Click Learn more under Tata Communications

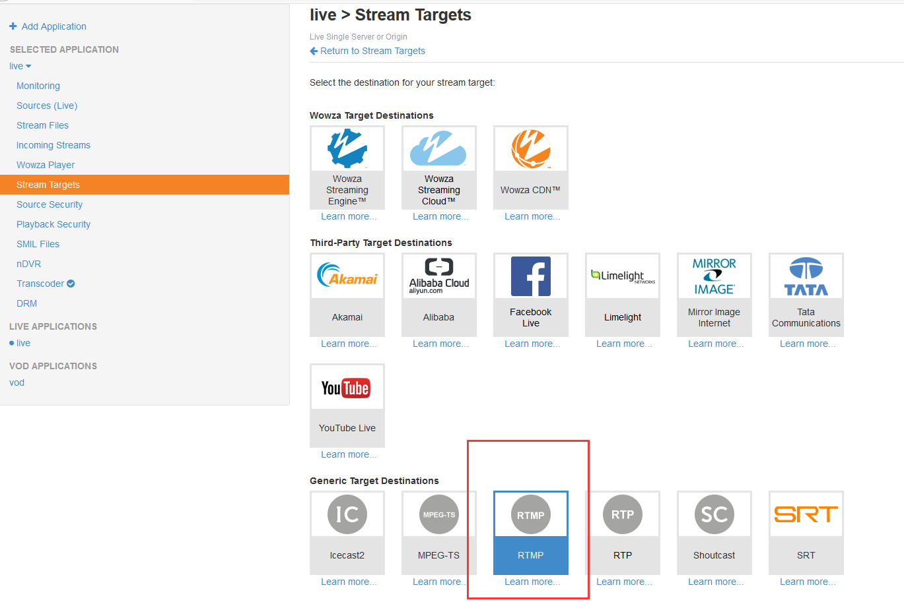(x=808, y=344)
